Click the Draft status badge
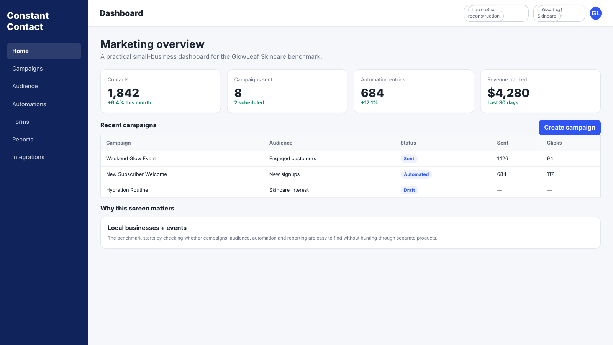613x345 pixels. coord(409,190)
